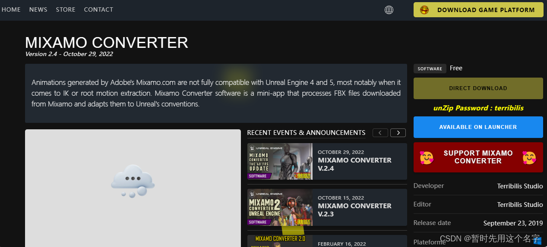
Task: Show next announcements with right arrow
Action: pyautogui.click(x=398, y=133)
